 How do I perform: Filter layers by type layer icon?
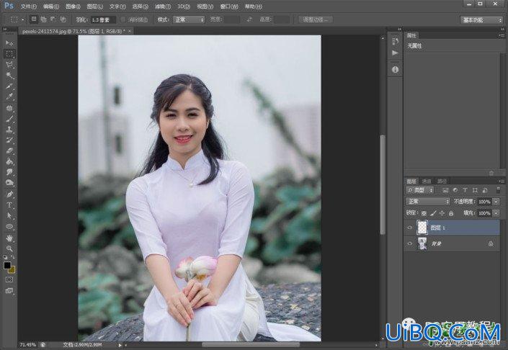465,190
